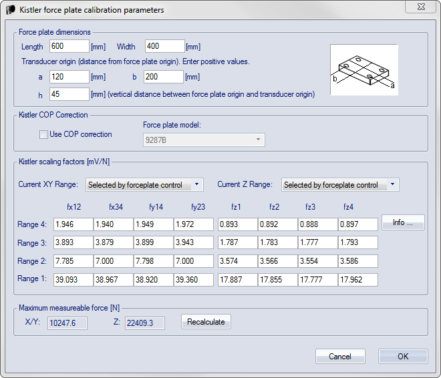Click Range 2 fy14 value 7.798
This screenshot has height=378, width=441.
click(x=154, y=261)
